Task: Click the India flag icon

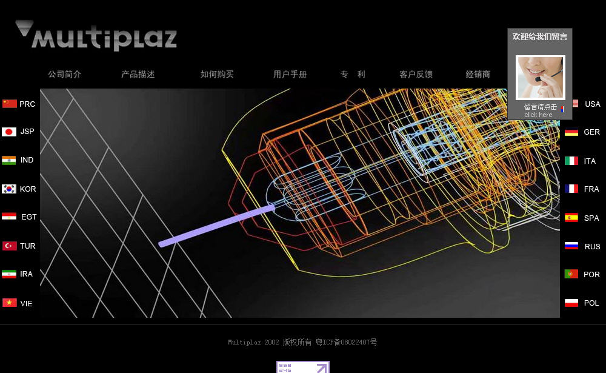Action: click(x=9, y=160)
